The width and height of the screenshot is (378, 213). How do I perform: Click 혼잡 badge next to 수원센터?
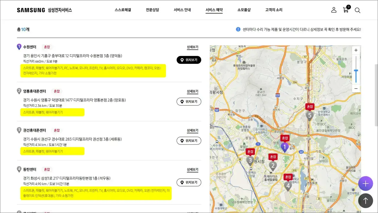pyautogui.click(x=47, y=47)
